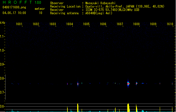Click the Ogata-vill. Akita-Pref. JAPAN location text

125,6
